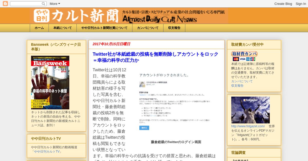Open the 本紙について menu tab
Image resolution: width=308 pixels, height=161 pixels.
[x=63, y=28]
